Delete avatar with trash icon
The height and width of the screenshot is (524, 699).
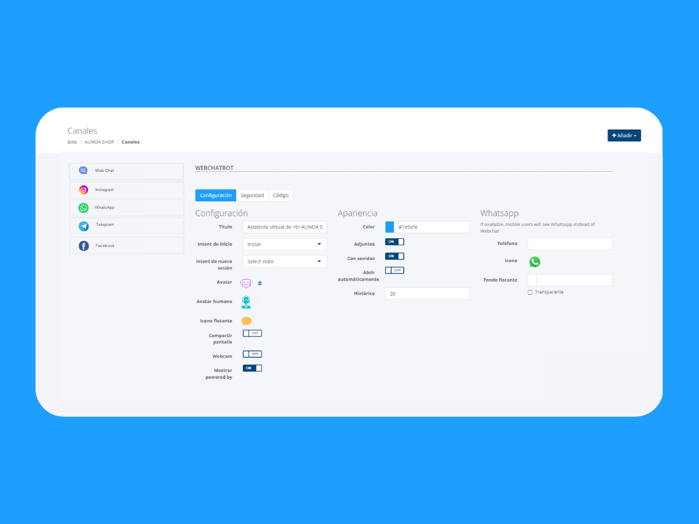click(x=260, y=283)
